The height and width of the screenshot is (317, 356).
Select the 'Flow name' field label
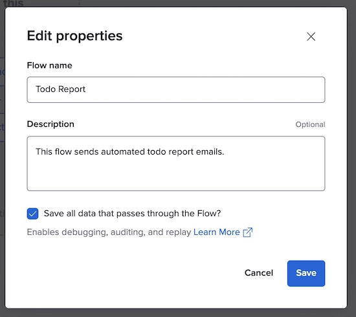pos(49,65)
